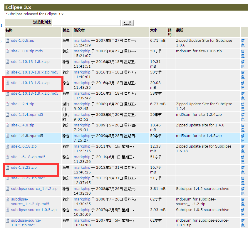Click description 'Subclipse 1.4.2 source archive'
The image size is (248, 234).
tap(203, 189)
